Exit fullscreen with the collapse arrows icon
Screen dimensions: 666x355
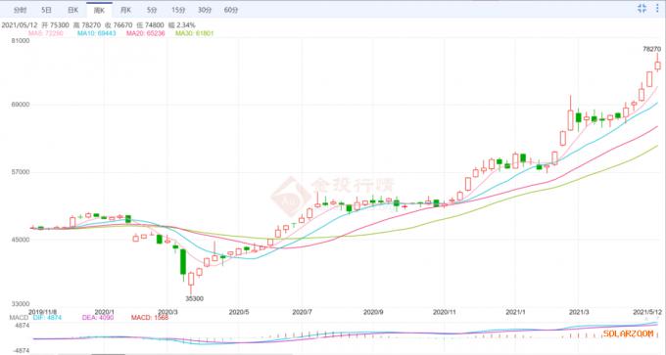(x=642, y=8)
